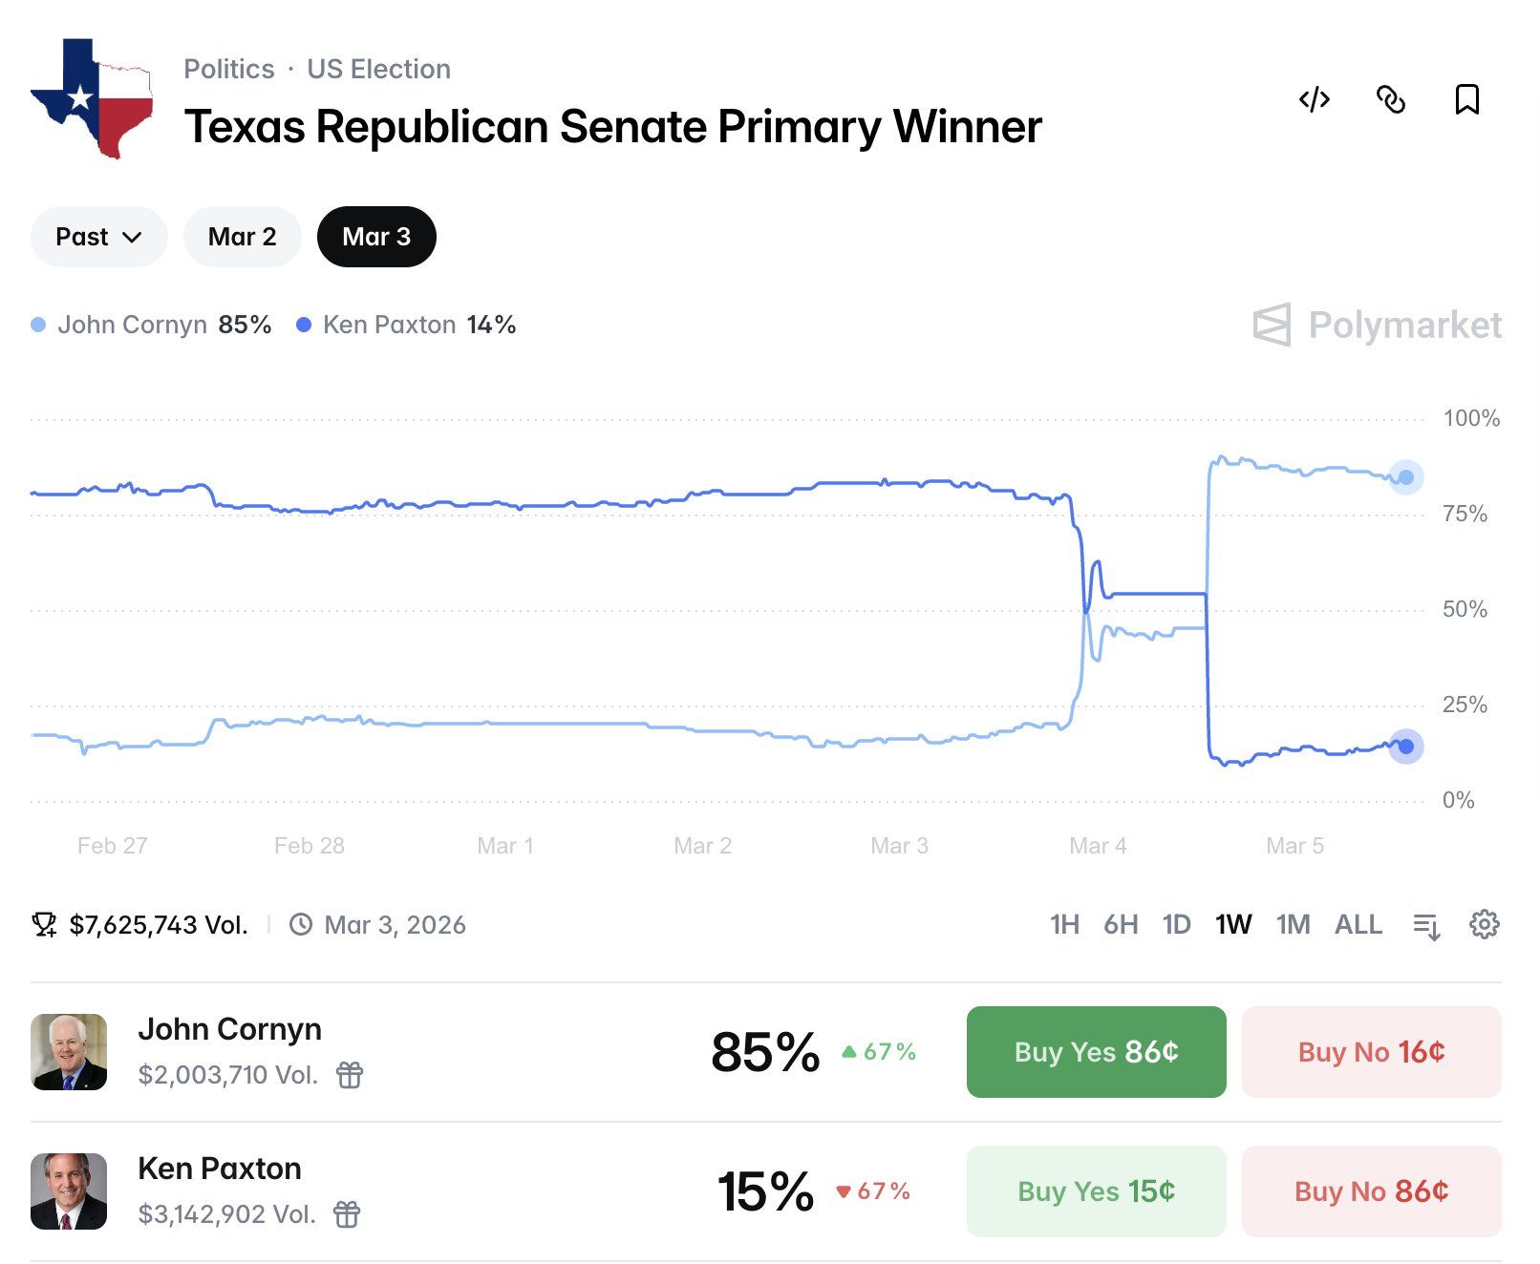Expand the Past dates dropdown

[98, 237]
